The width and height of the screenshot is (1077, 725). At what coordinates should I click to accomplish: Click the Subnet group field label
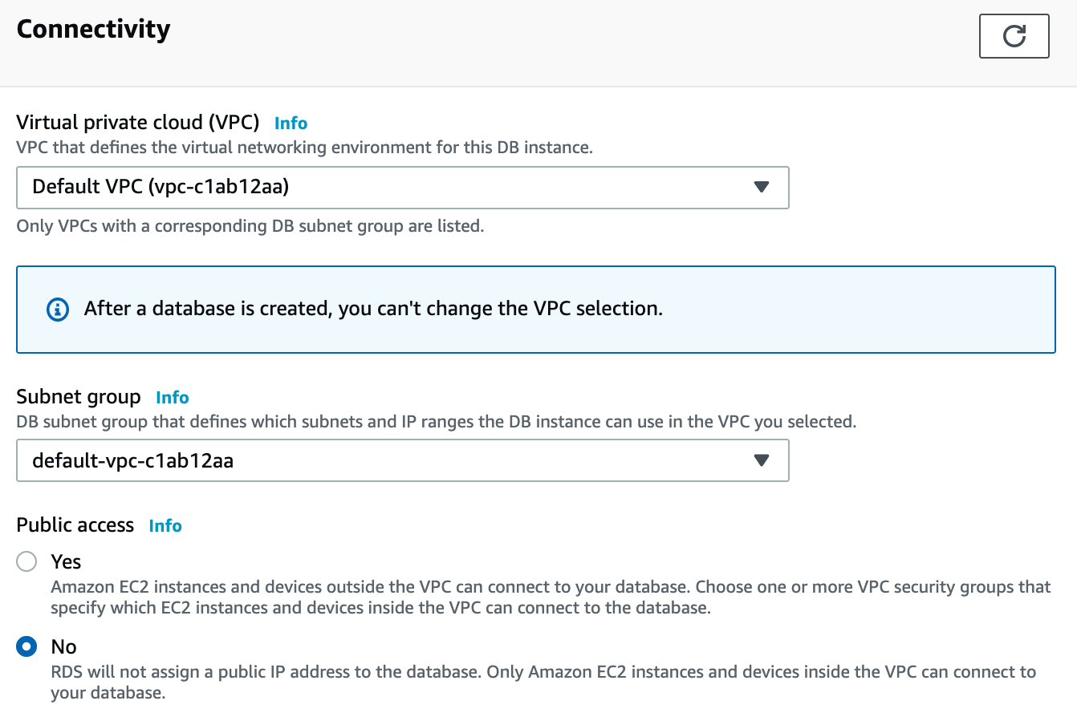[x=79, y=396]
